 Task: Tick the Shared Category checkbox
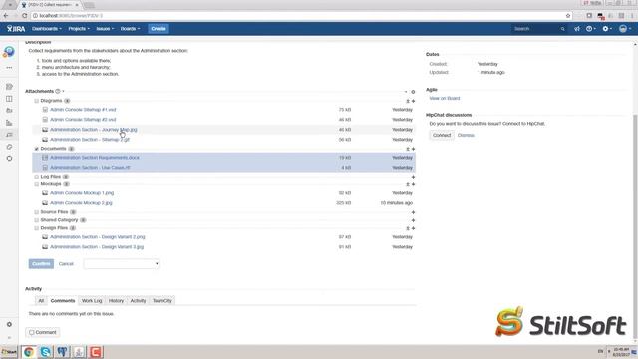tap(36, 220)
